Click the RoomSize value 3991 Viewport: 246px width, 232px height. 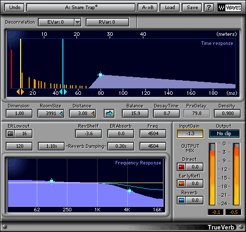point(51,113)
